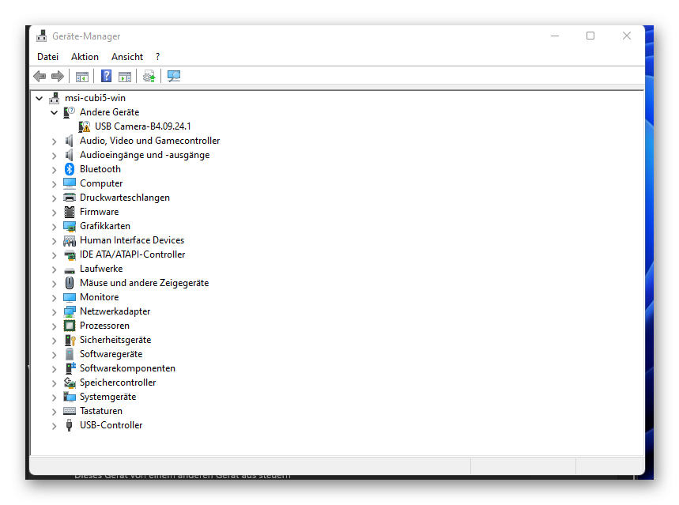This screenshot has width=679, height=505.
Task: Click the Bluetooth icon
Action: (x=70, y=169)
